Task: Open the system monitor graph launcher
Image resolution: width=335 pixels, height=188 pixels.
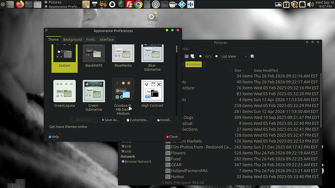Action: [x=164, y=4]
